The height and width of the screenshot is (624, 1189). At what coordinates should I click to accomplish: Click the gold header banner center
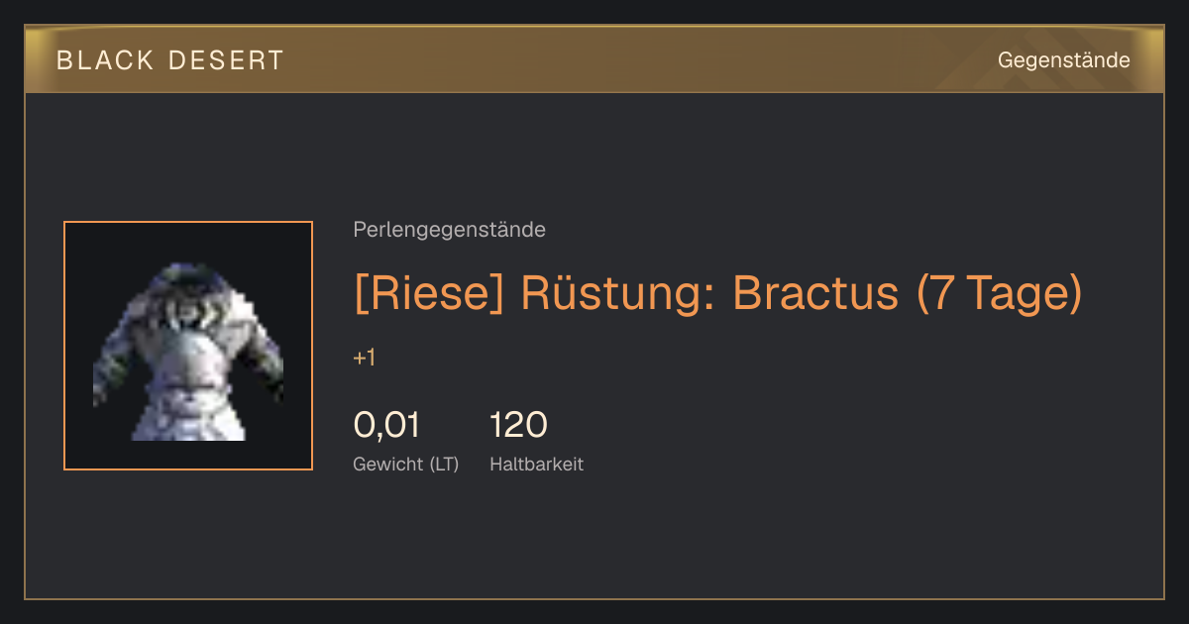coord(594,59)
